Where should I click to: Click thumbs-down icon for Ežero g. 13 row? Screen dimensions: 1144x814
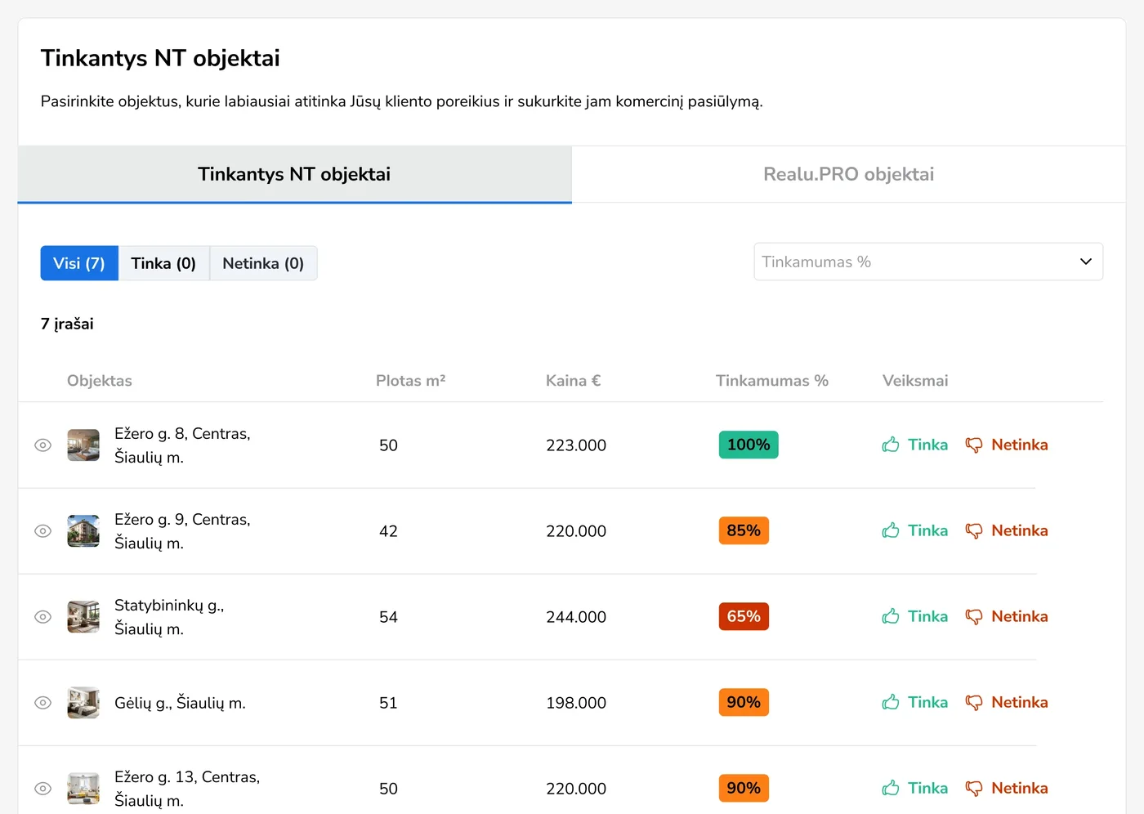(974, 788)
